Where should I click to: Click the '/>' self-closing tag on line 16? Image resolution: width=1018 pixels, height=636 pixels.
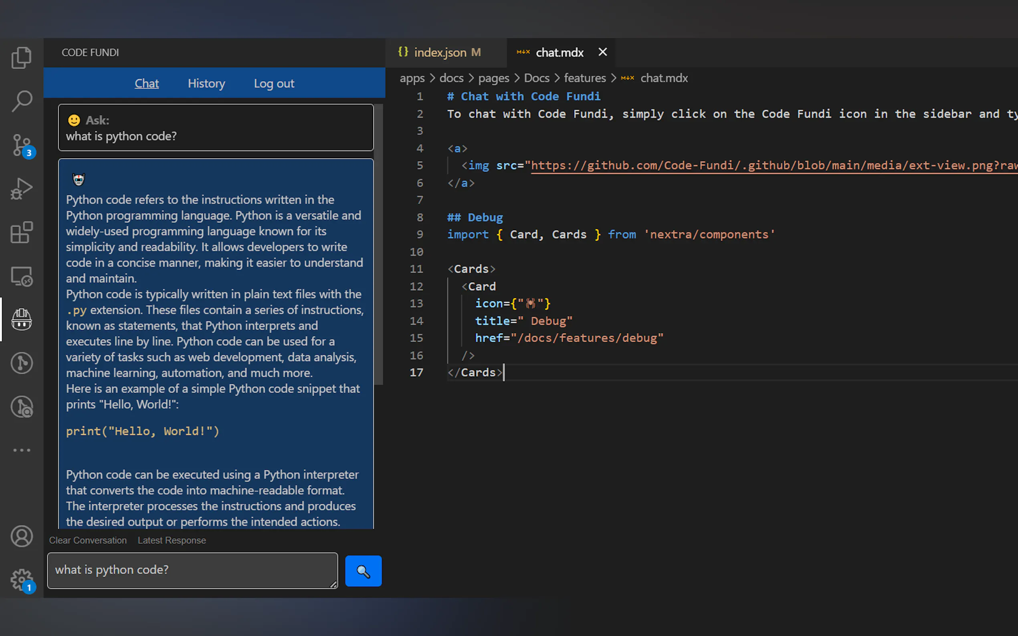pos(468,355)
